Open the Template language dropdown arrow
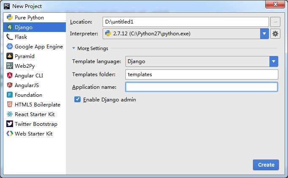This screenshot has height=178, width=288. tap(274, 61)
